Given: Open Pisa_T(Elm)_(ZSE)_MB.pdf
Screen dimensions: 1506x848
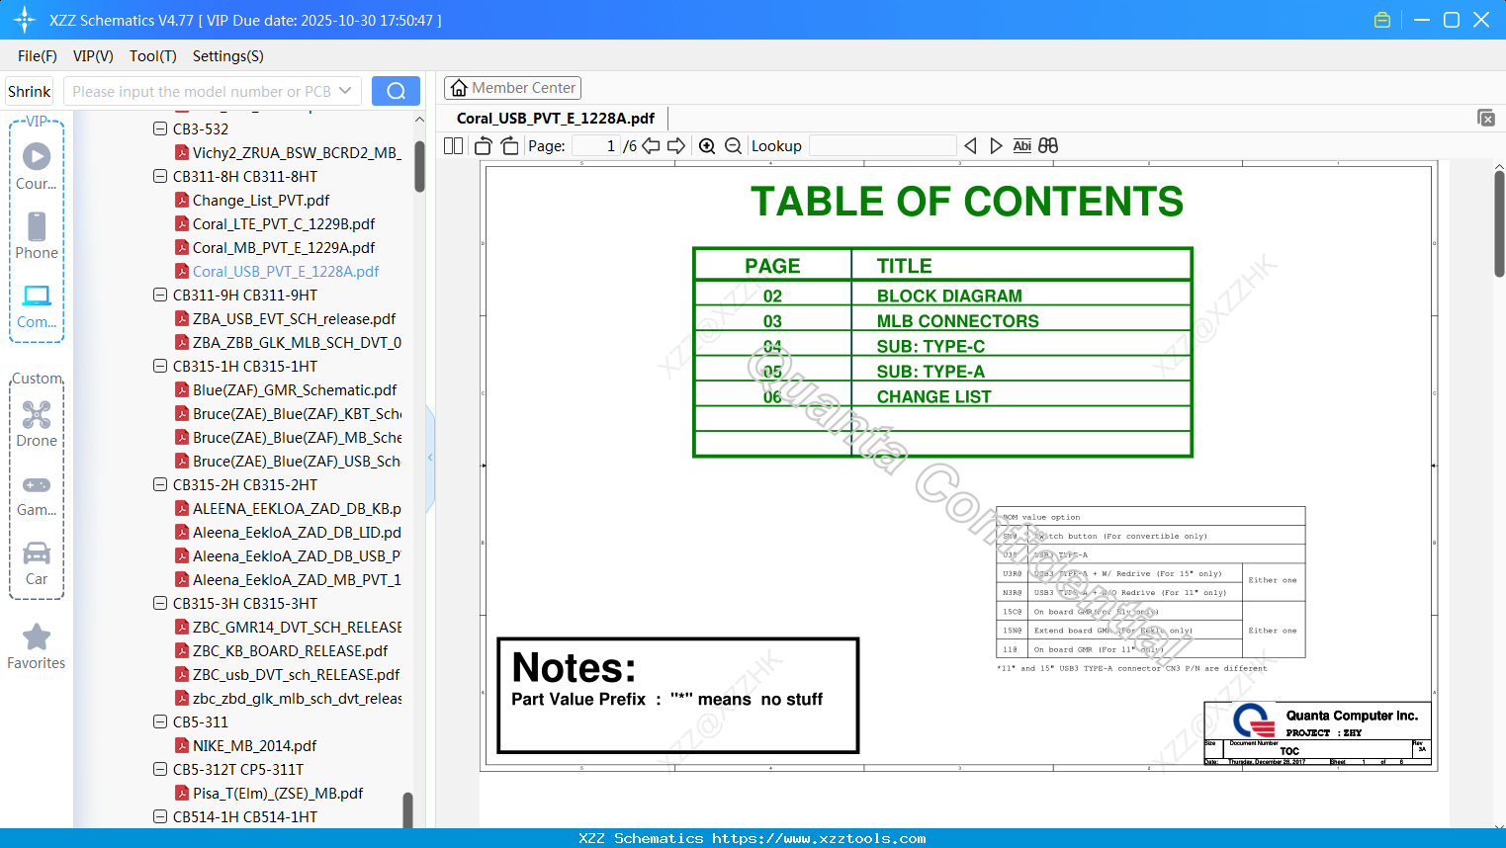Looking at the screenshot, I should 278,793.
